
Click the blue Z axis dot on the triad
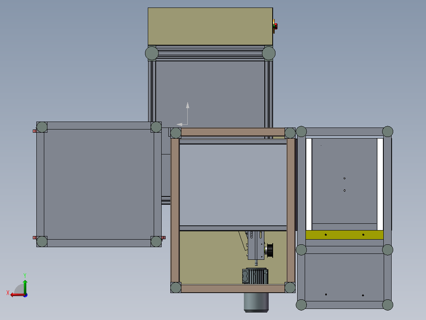pos(26,295)
